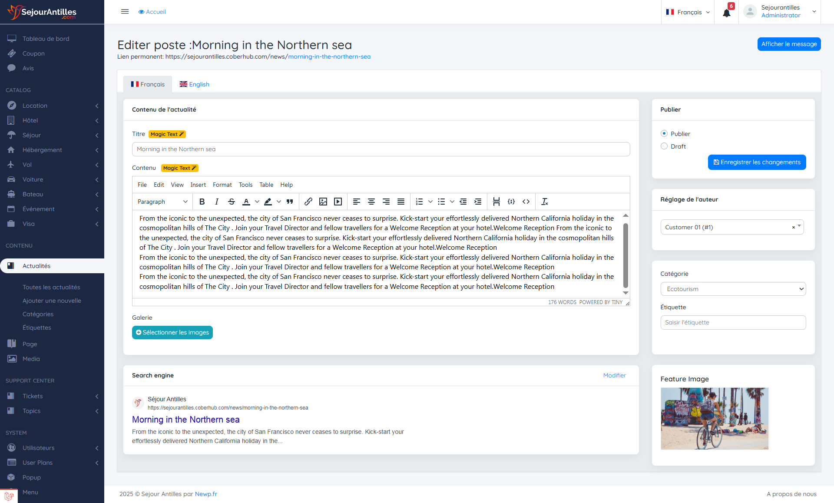Click Sélectionner les images button
The width and height of the screenshot is (834, 503).
(172, 332)
